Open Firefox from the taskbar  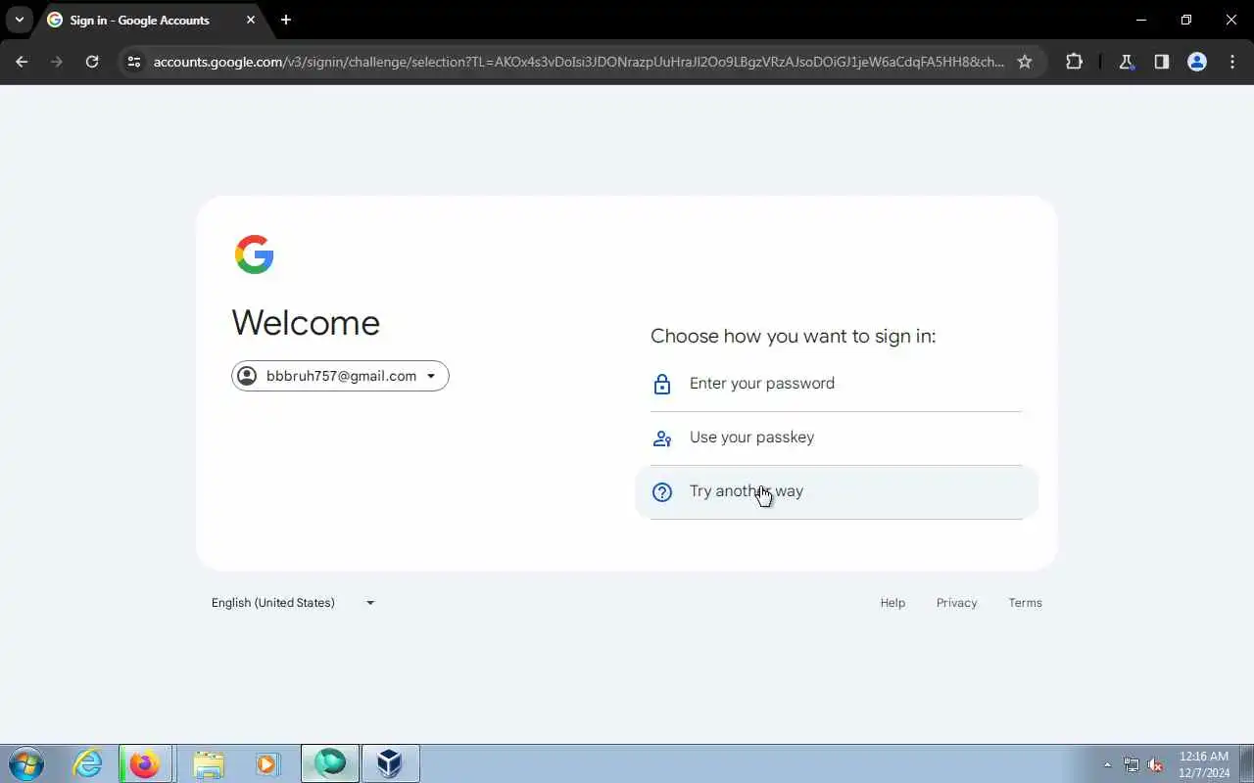click(145, 763)
